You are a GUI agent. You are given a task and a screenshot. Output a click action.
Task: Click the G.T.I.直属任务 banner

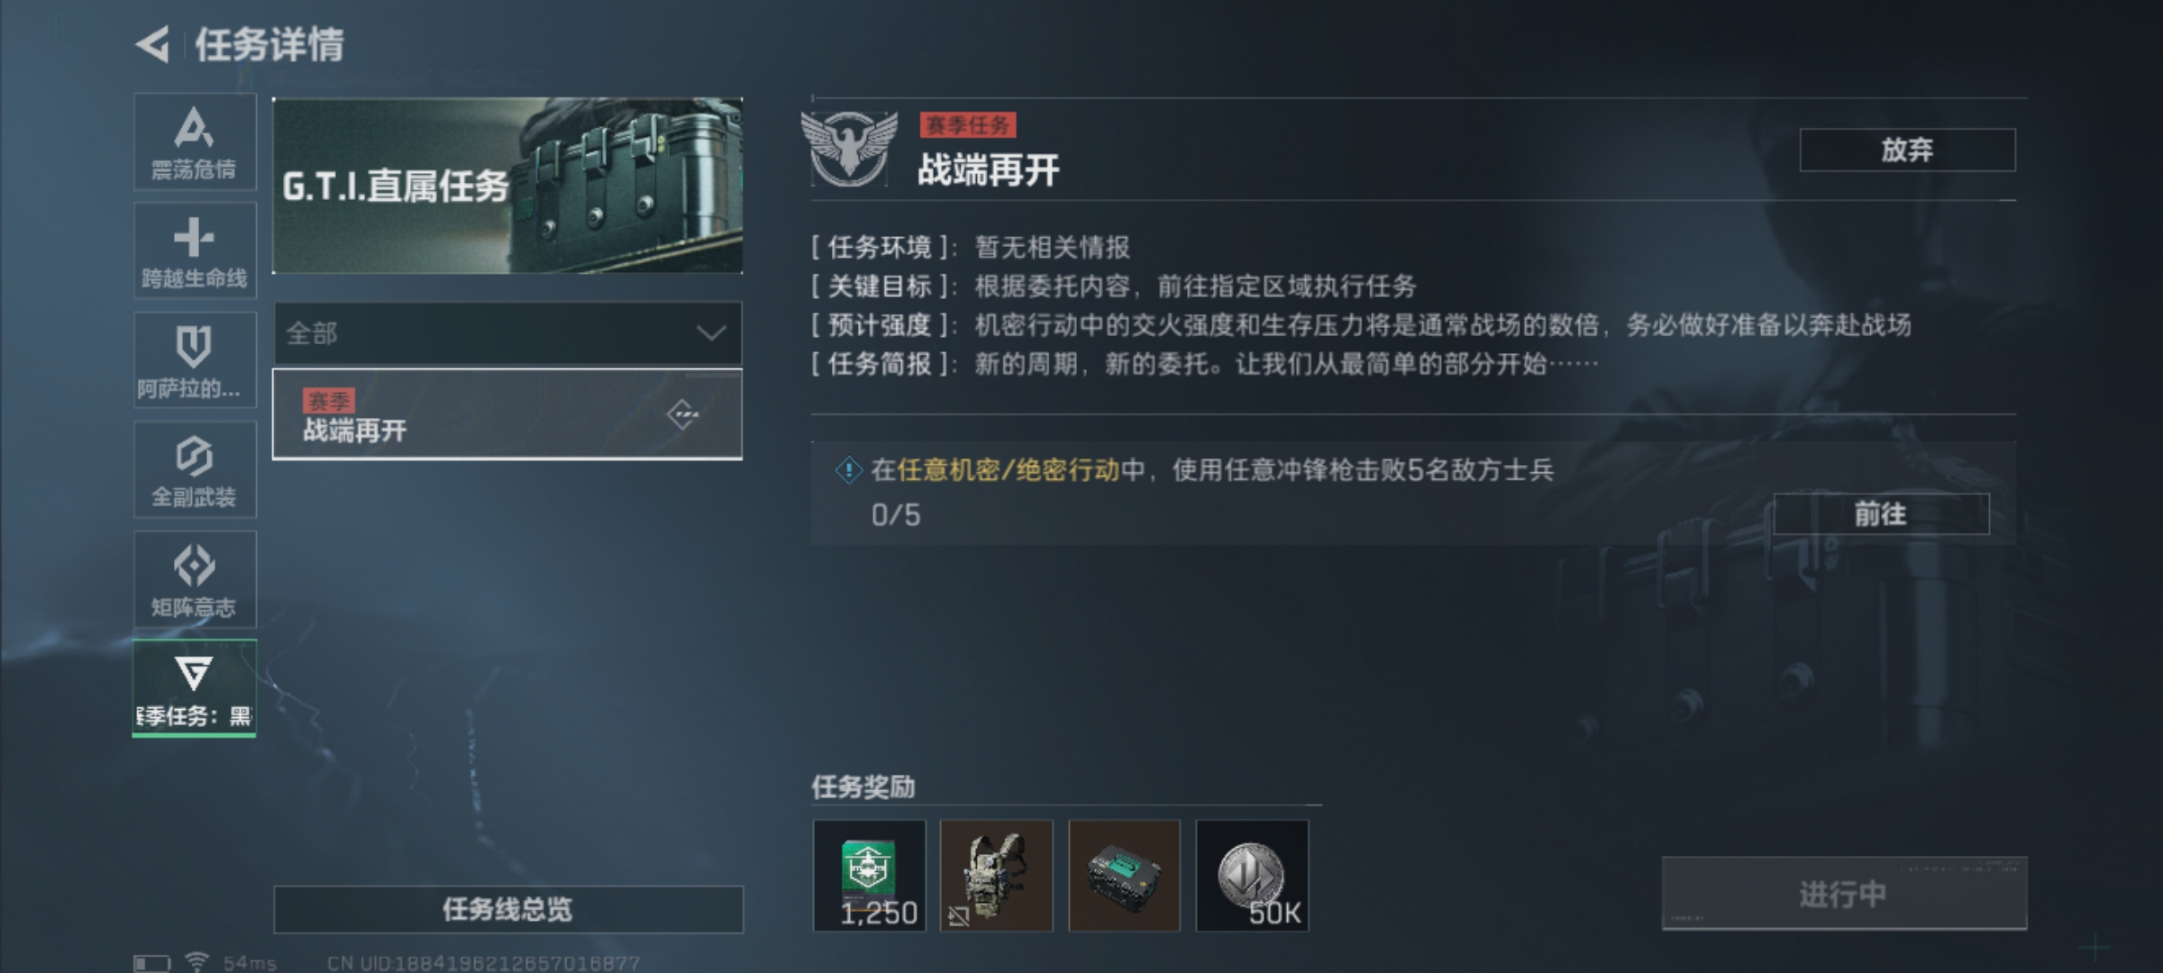tap(507, 186)
